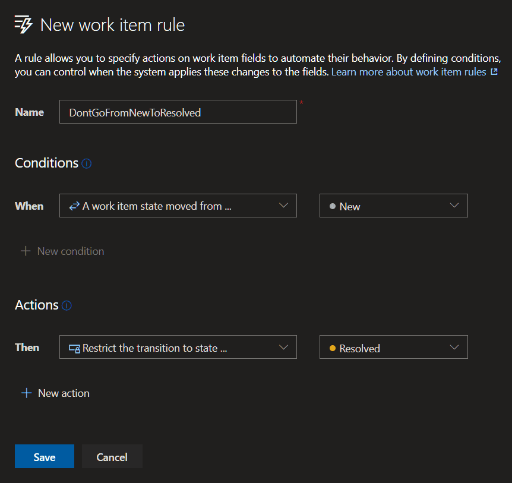Click the info icon beside Conditions
Image resolution: width=512 pixels, height=483 pixels.
click(x=87, y=163)
